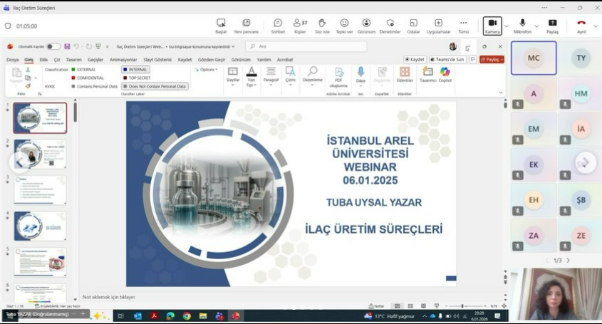
Task: Expand the Options dropdown in Classifier
Action: [207, 70]
